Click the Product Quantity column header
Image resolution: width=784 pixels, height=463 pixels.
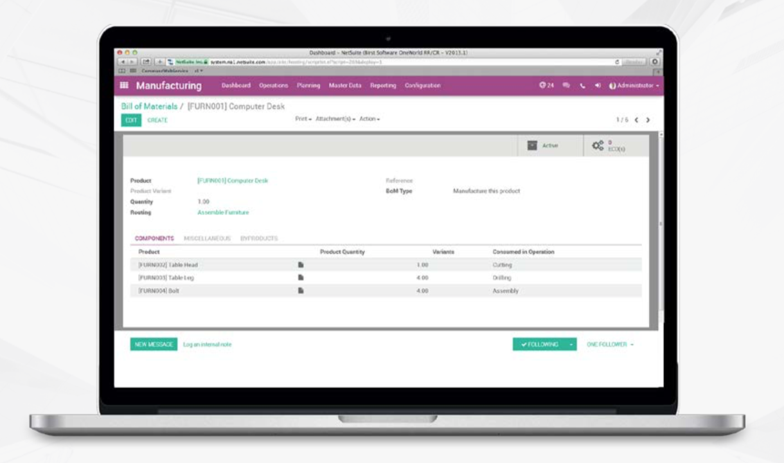[342, 252]
